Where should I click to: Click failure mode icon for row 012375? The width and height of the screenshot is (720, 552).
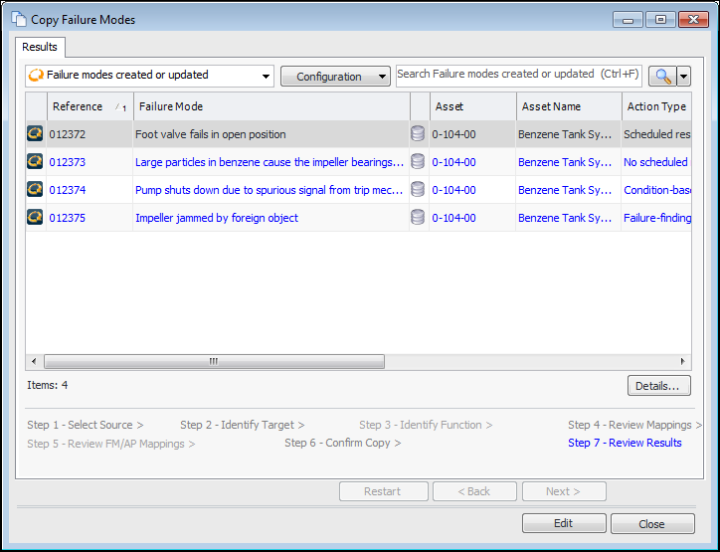(x=35, y=218)
